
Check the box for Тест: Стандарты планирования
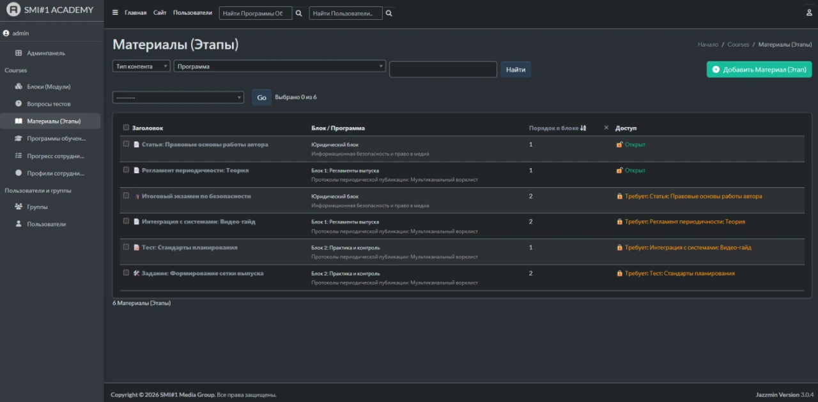point(126,247)
